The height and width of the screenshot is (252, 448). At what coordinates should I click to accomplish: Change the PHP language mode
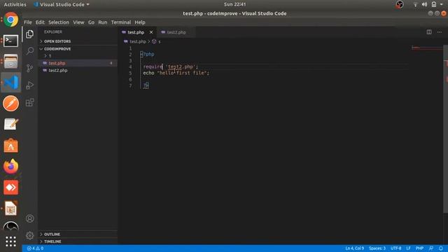pos(419,248)
